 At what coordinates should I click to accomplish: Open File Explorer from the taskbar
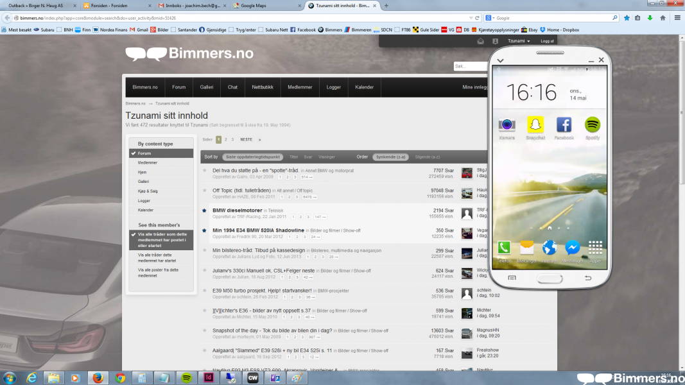click(54, 378)
